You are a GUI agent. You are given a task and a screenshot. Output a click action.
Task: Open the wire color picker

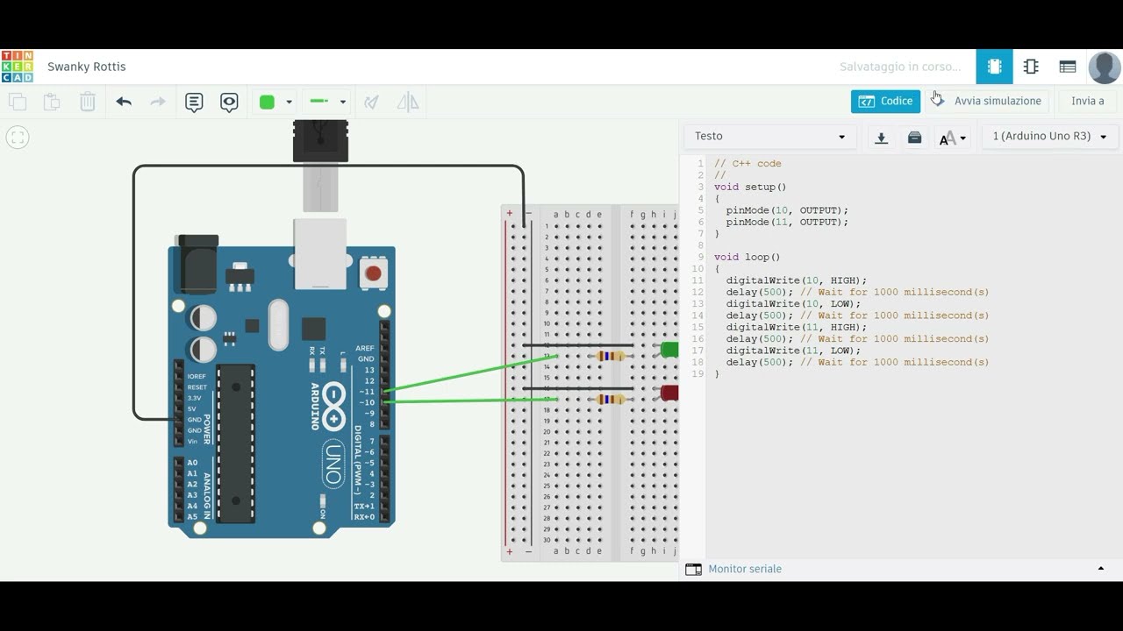268,102
